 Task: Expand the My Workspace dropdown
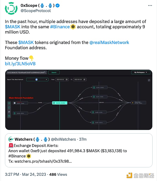(141, 72)
